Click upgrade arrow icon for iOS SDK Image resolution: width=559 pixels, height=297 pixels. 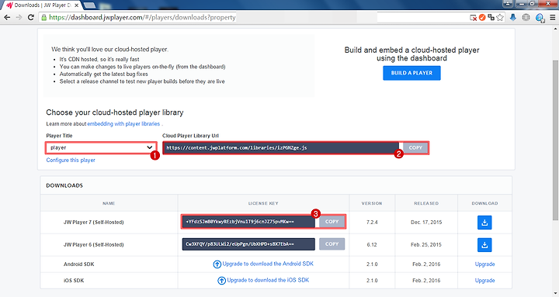(x=221, y=281)
